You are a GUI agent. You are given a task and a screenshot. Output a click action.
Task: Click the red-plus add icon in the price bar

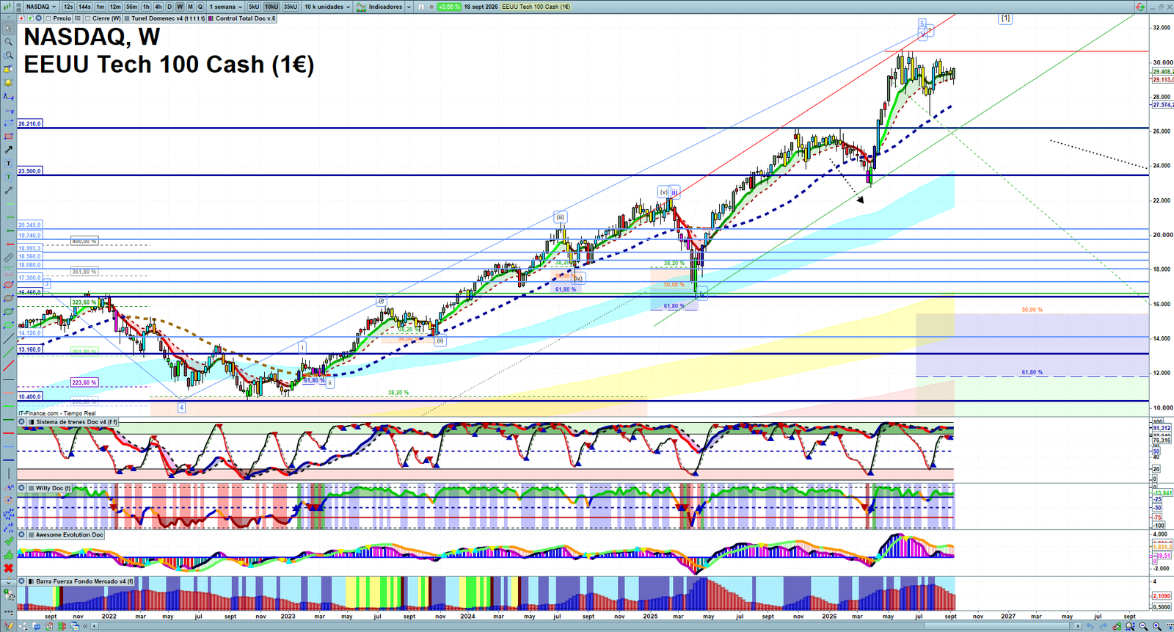[x=22, y=18]
